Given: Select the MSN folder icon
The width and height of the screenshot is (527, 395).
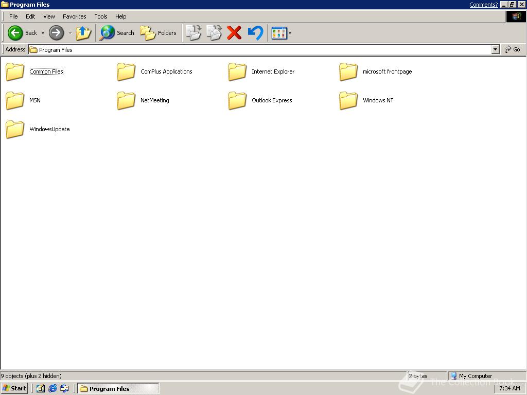Looking at the screenshot, I should click(x=15, y=100).
